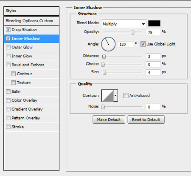The height and width of the screenshot is (176, 191).
Task: Click the Size value field
Action: pyautogui.click(x=153, y=72)
